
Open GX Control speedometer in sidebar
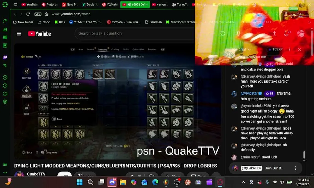tap(5, 21)
